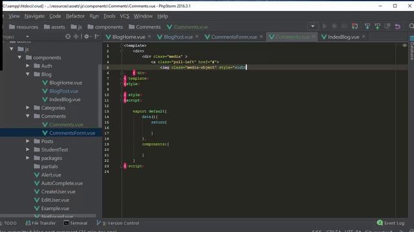This screenshot has width=414, height=232.
Task: Open the Event Log balloon icon
Action: (380, 223)
